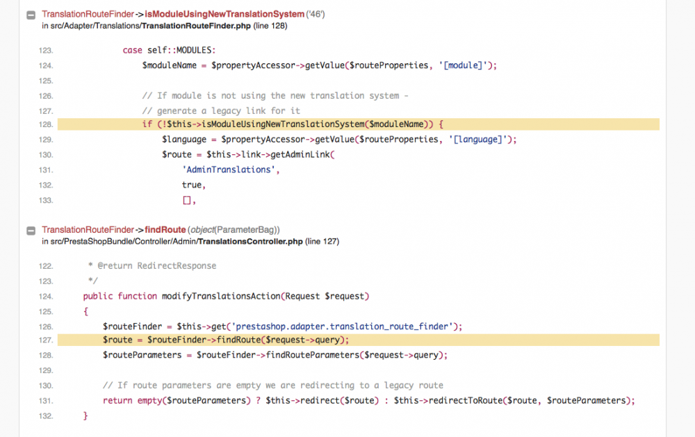Click the comment 'If route parameters are empty'

[x=272, y=385]
